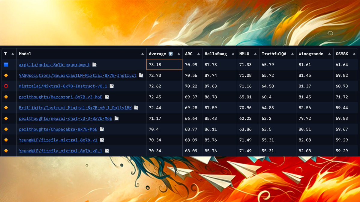Open the mistralai/Mixtral-8x7B-Instruct-v0.1 link
The height and width of the screenshot is (202, 360).
(63, 86)
